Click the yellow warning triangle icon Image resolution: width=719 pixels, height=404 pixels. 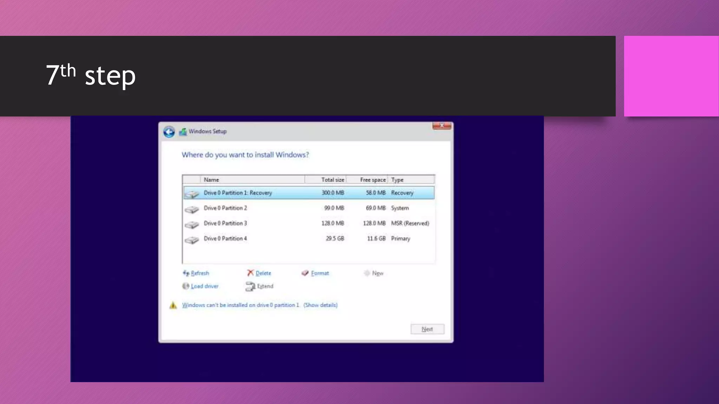pos(173,305)
